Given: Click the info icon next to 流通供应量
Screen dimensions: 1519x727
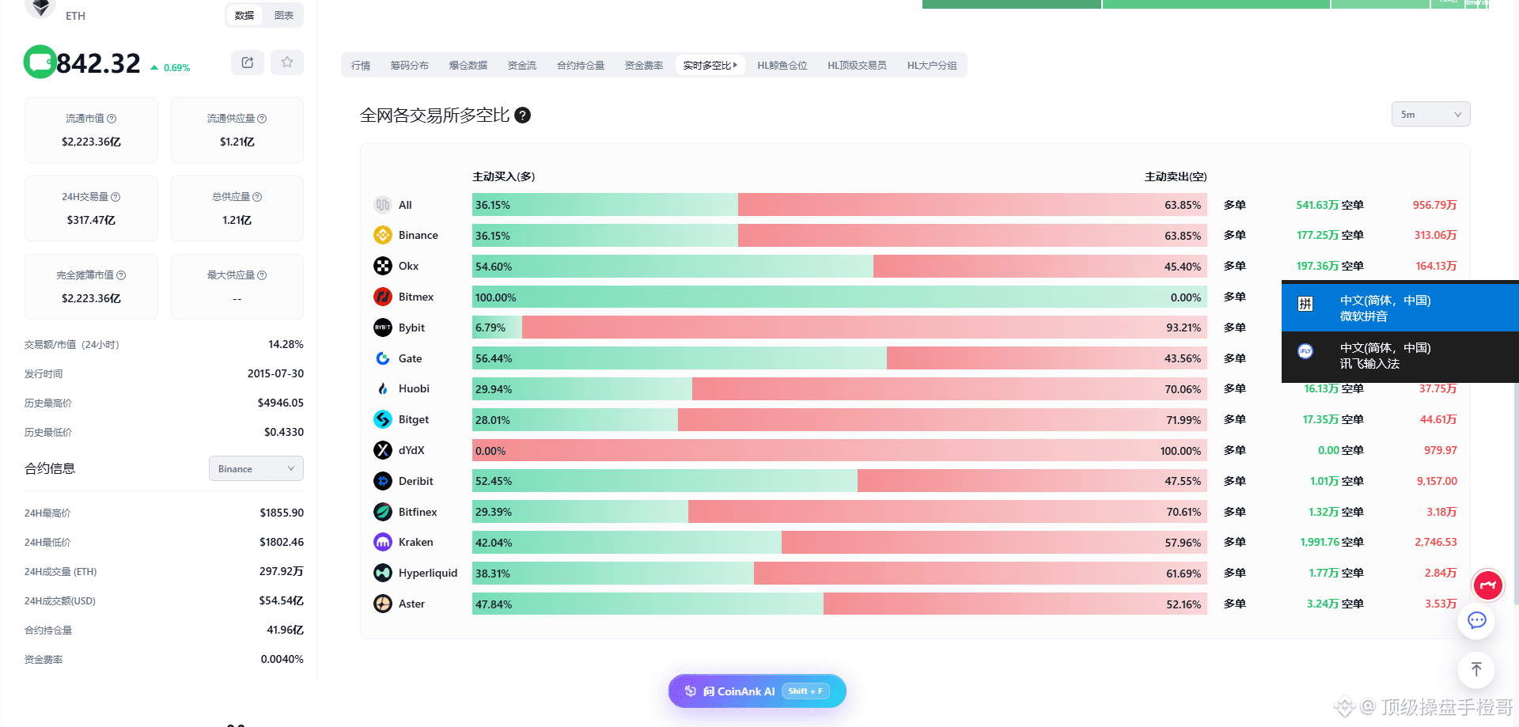Looking at the screenshot, I should [x=262, y=119].
